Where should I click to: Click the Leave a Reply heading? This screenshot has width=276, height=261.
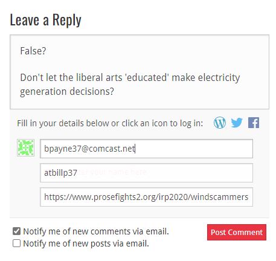click(x=46, y=20)
